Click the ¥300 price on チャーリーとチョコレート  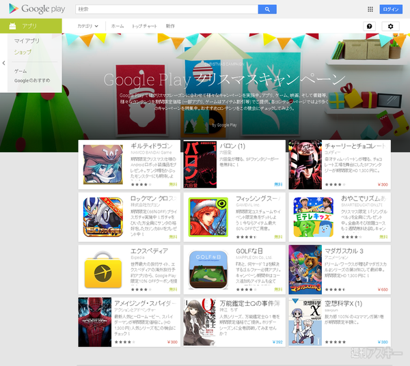point(383,184)
